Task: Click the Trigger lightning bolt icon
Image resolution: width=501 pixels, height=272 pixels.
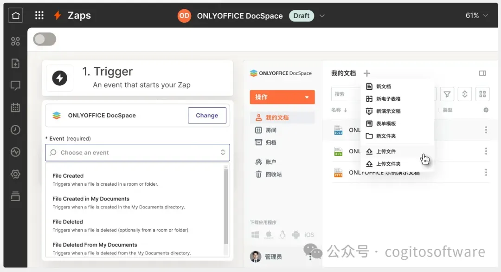Action: 60,78
